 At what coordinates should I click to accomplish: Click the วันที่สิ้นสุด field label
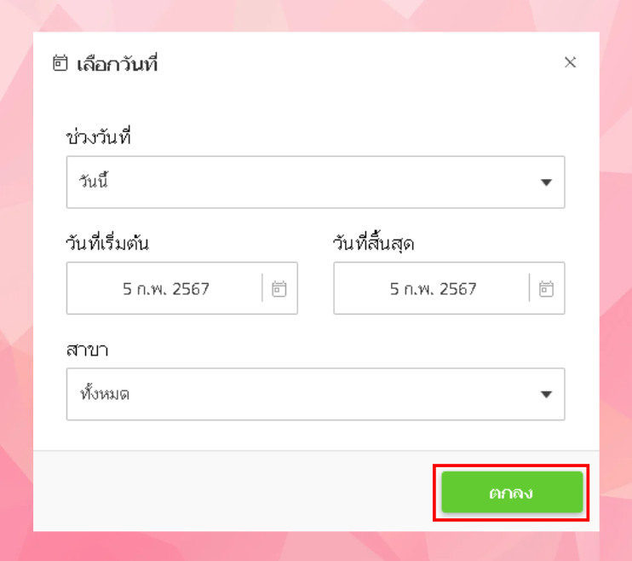[x=374, y=243]
